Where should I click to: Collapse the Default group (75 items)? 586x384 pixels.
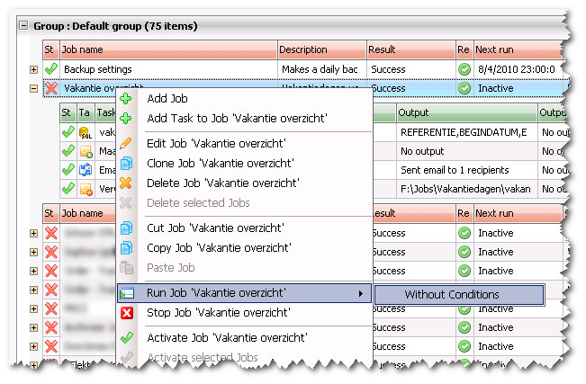(x=23, y=26)
